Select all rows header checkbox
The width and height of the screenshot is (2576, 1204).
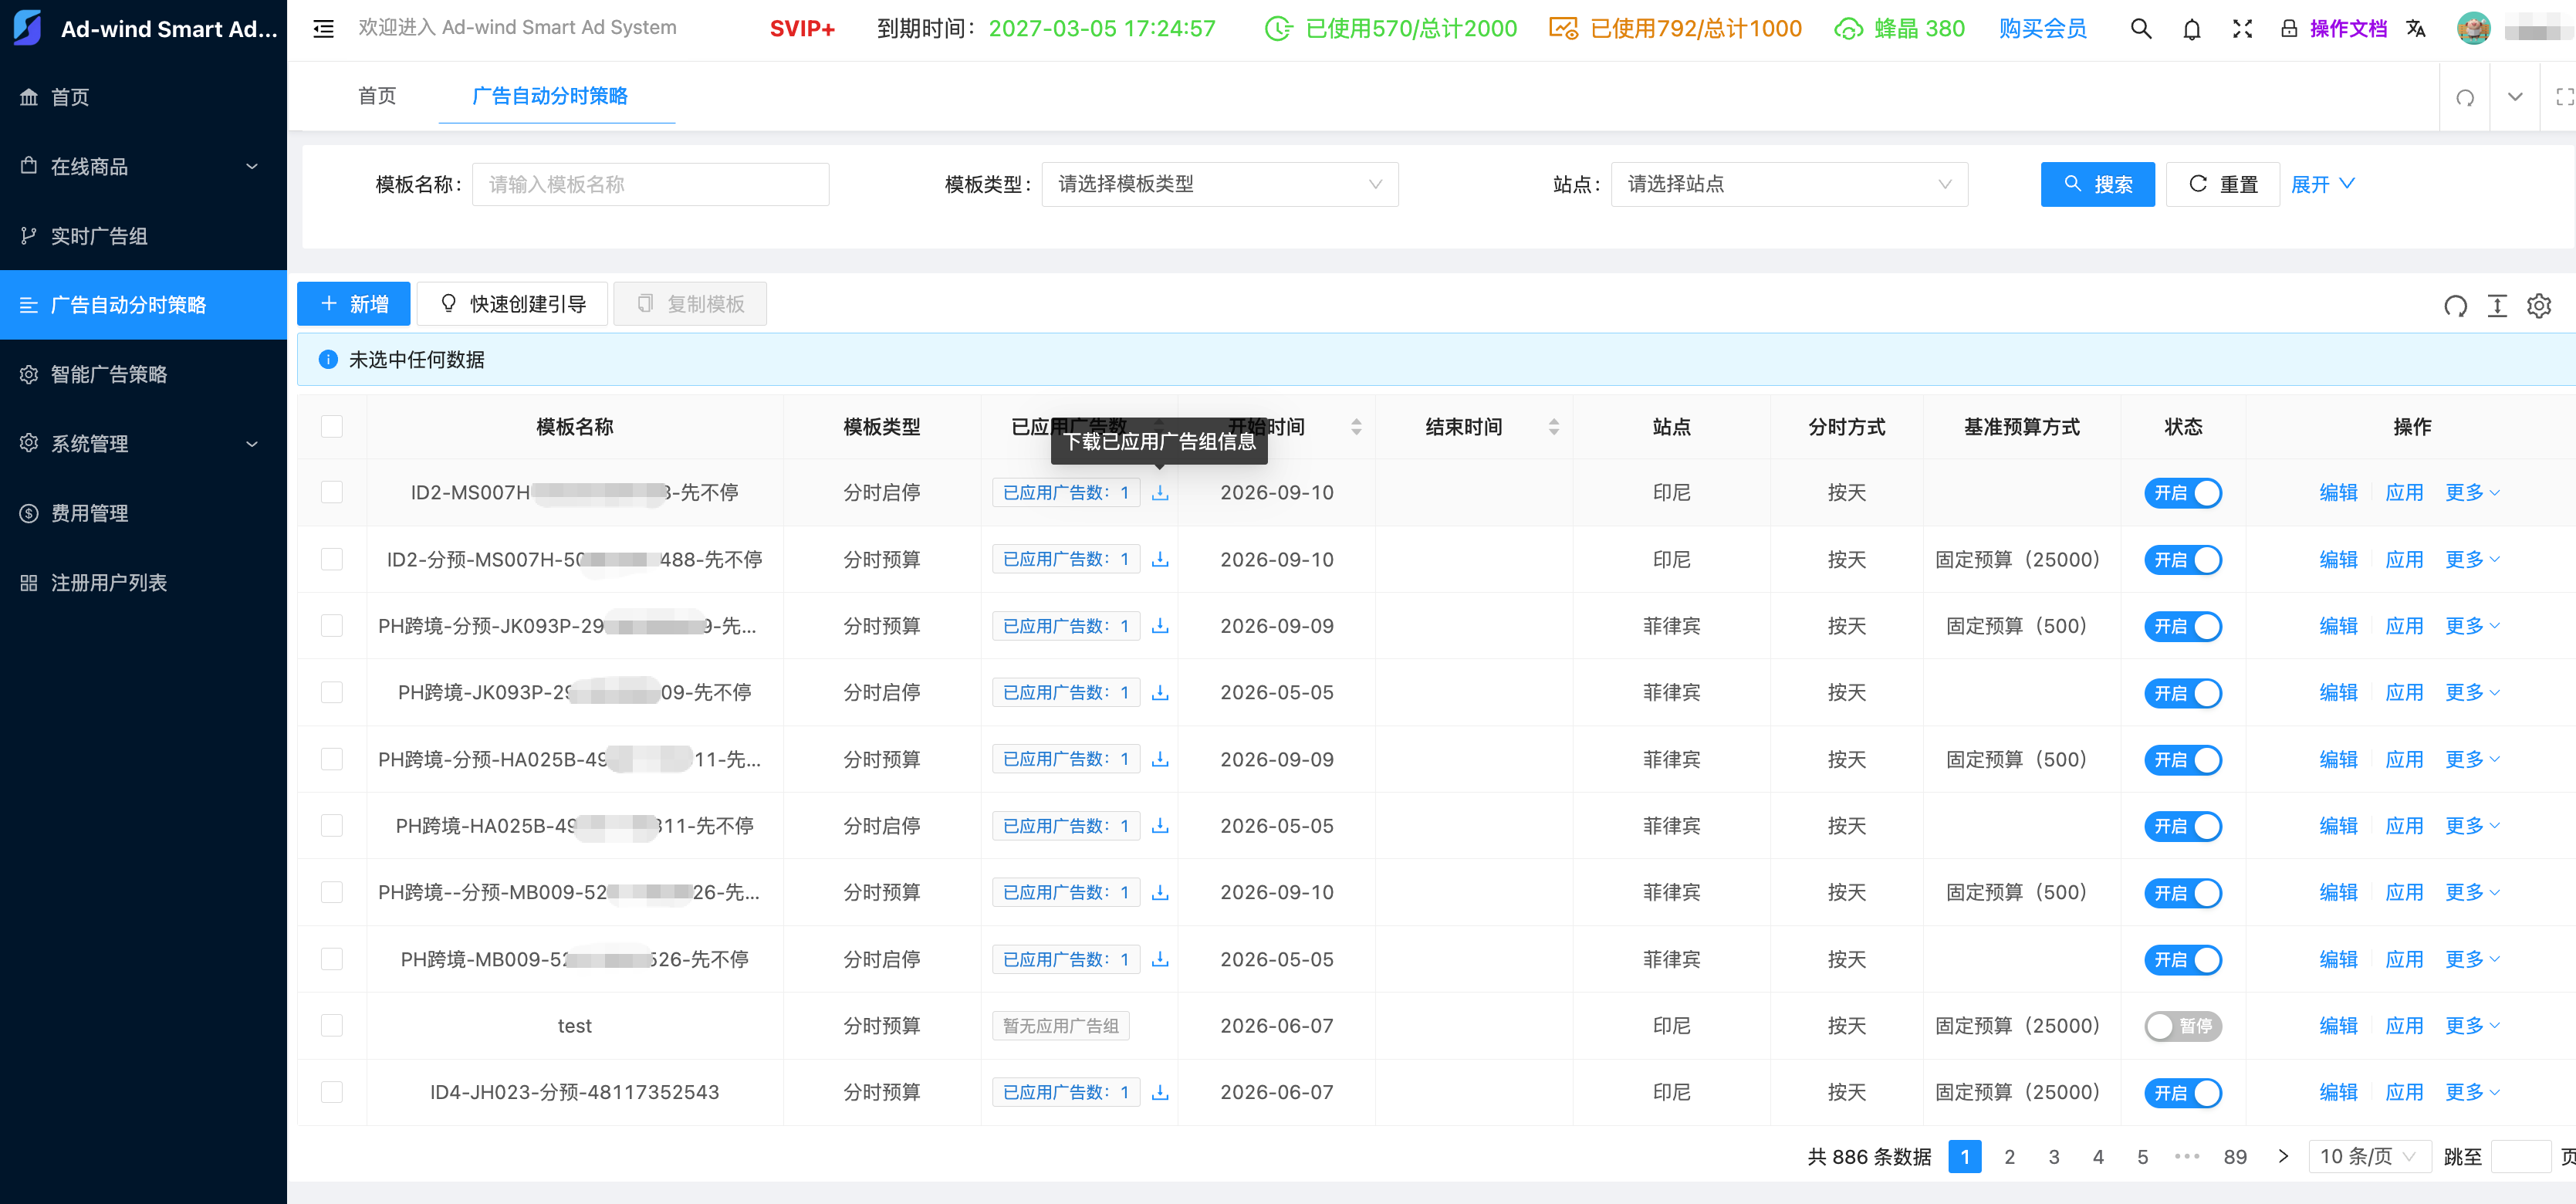click(x=332, y=427)
